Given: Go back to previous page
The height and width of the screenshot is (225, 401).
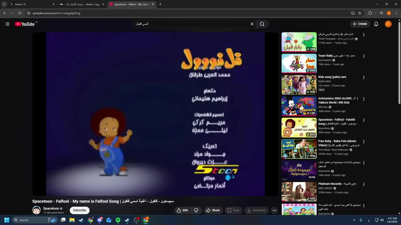Looking at the screenshot, I should click(x=5, y=13).
